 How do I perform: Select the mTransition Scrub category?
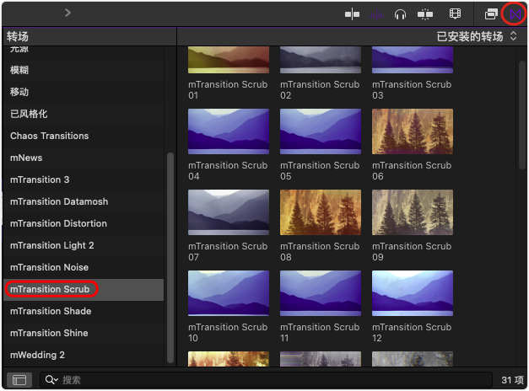(x=84, y=289)
